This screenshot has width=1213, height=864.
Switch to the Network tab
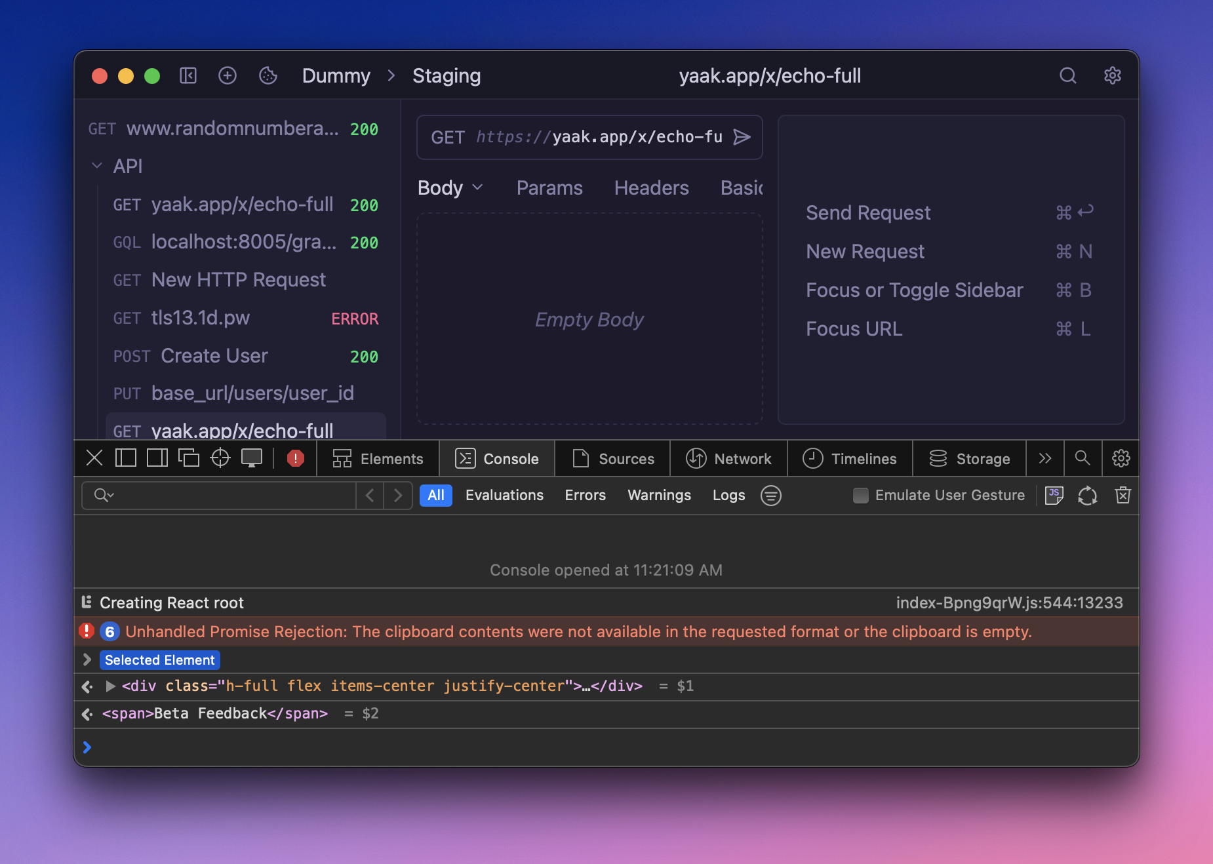pyautogui.click(x=728, y=458)
